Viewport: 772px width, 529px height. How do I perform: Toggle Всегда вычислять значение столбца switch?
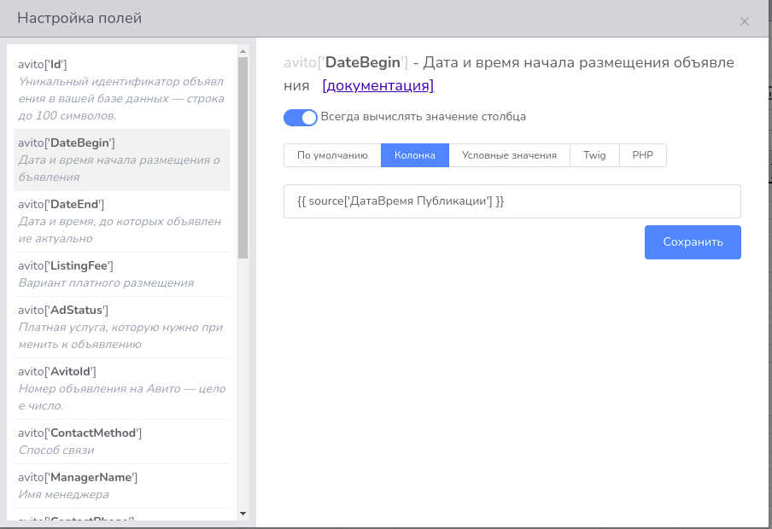click(x=301, y=118)
